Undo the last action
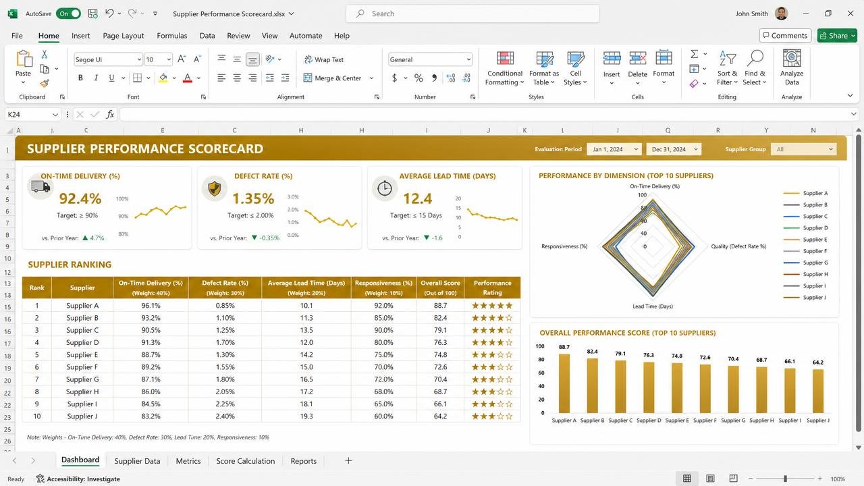The height and width of the screenshot is (486, 864). pyautogui.click(x=110, y=13)
